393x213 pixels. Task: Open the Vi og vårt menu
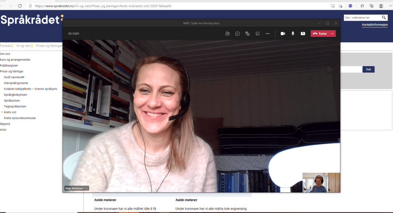[23, 46]
